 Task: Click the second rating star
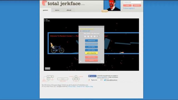pos(88,36)
